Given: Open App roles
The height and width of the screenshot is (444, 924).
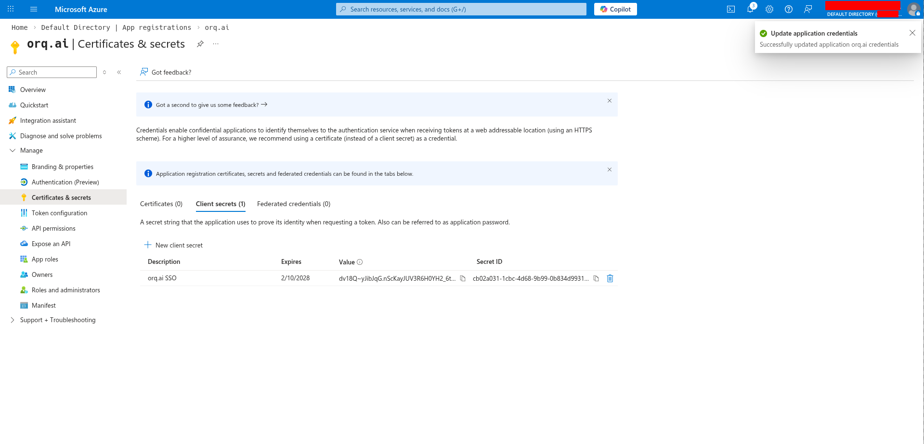Looking at the screenshot, I should [x=45, y=259].
